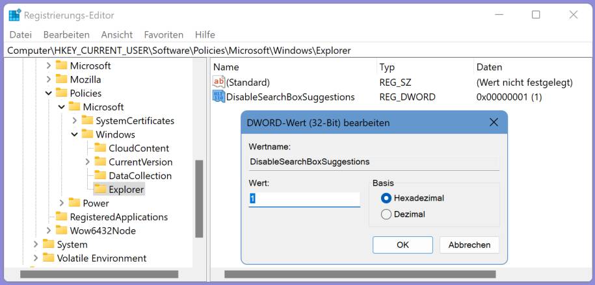595x285 pixels.
Task: Open the Bearbeiten menu
Action: [x=66, y=34]
